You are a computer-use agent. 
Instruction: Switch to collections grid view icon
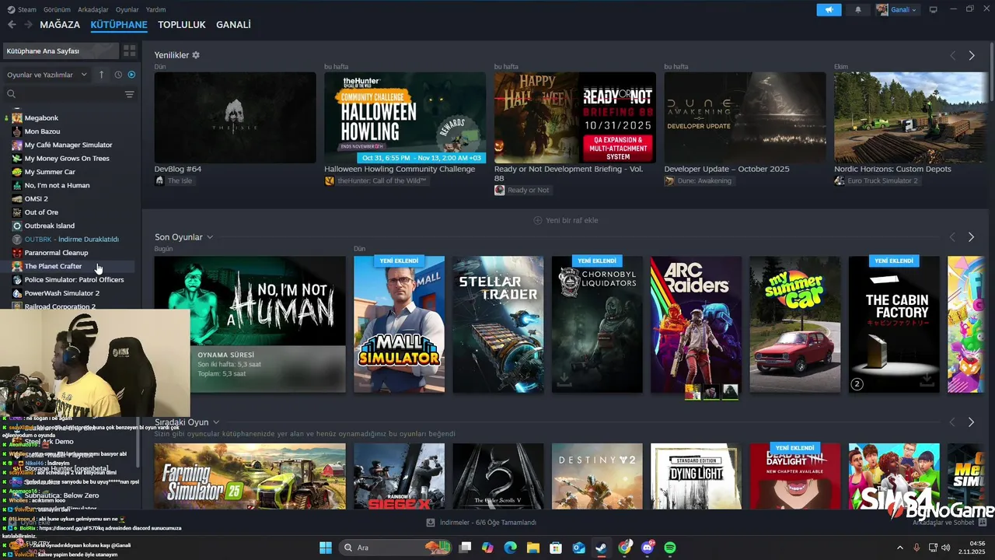click(x=129, y=51)
